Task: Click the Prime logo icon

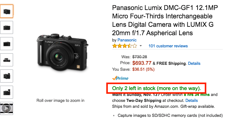Action: click(120, 78)
